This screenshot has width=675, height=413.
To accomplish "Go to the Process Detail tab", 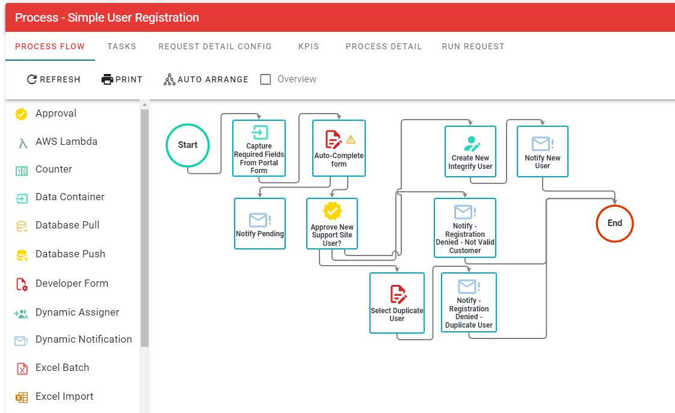I will pyautogui.click(x=384, y=46).
